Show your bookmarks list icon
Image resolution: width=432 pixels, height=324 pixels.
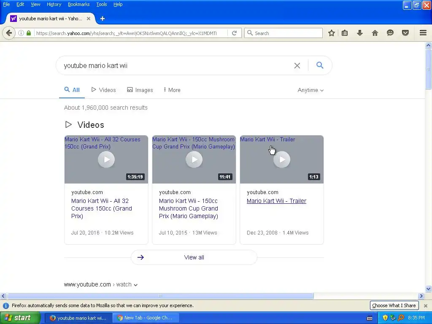(345, 33)
